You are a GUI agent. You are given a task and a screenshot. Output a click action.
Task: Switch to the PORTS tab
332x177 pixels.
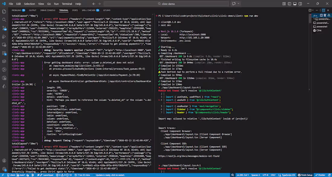[x=75, y=10]
